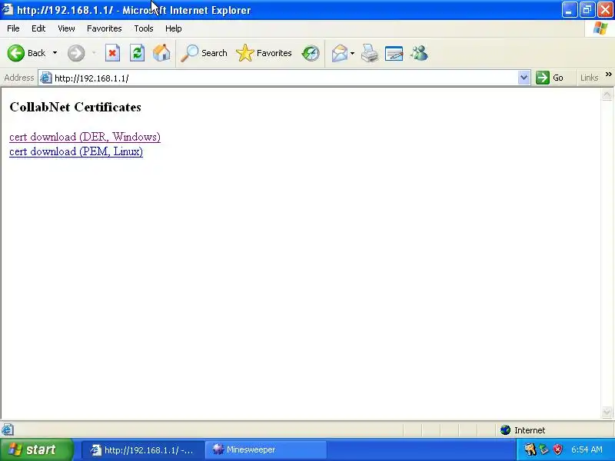
Task: Refresh the page using the green arrows icon
Action: pyautogui.click(x=138, y=53)
